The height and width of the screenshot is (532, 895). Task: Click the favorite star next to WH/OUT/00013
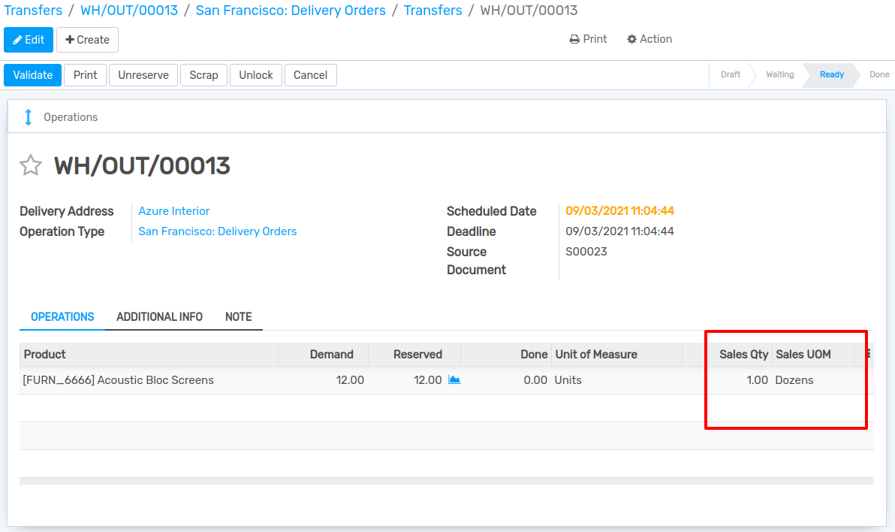click(30, 165)
